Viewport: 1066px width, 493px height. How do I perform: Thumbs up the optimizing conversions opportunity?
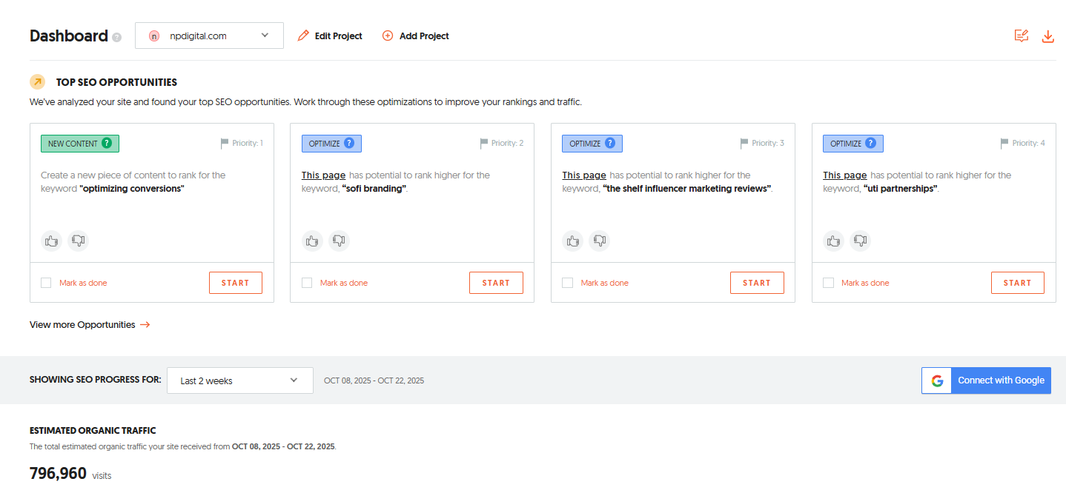coord(52,241)
